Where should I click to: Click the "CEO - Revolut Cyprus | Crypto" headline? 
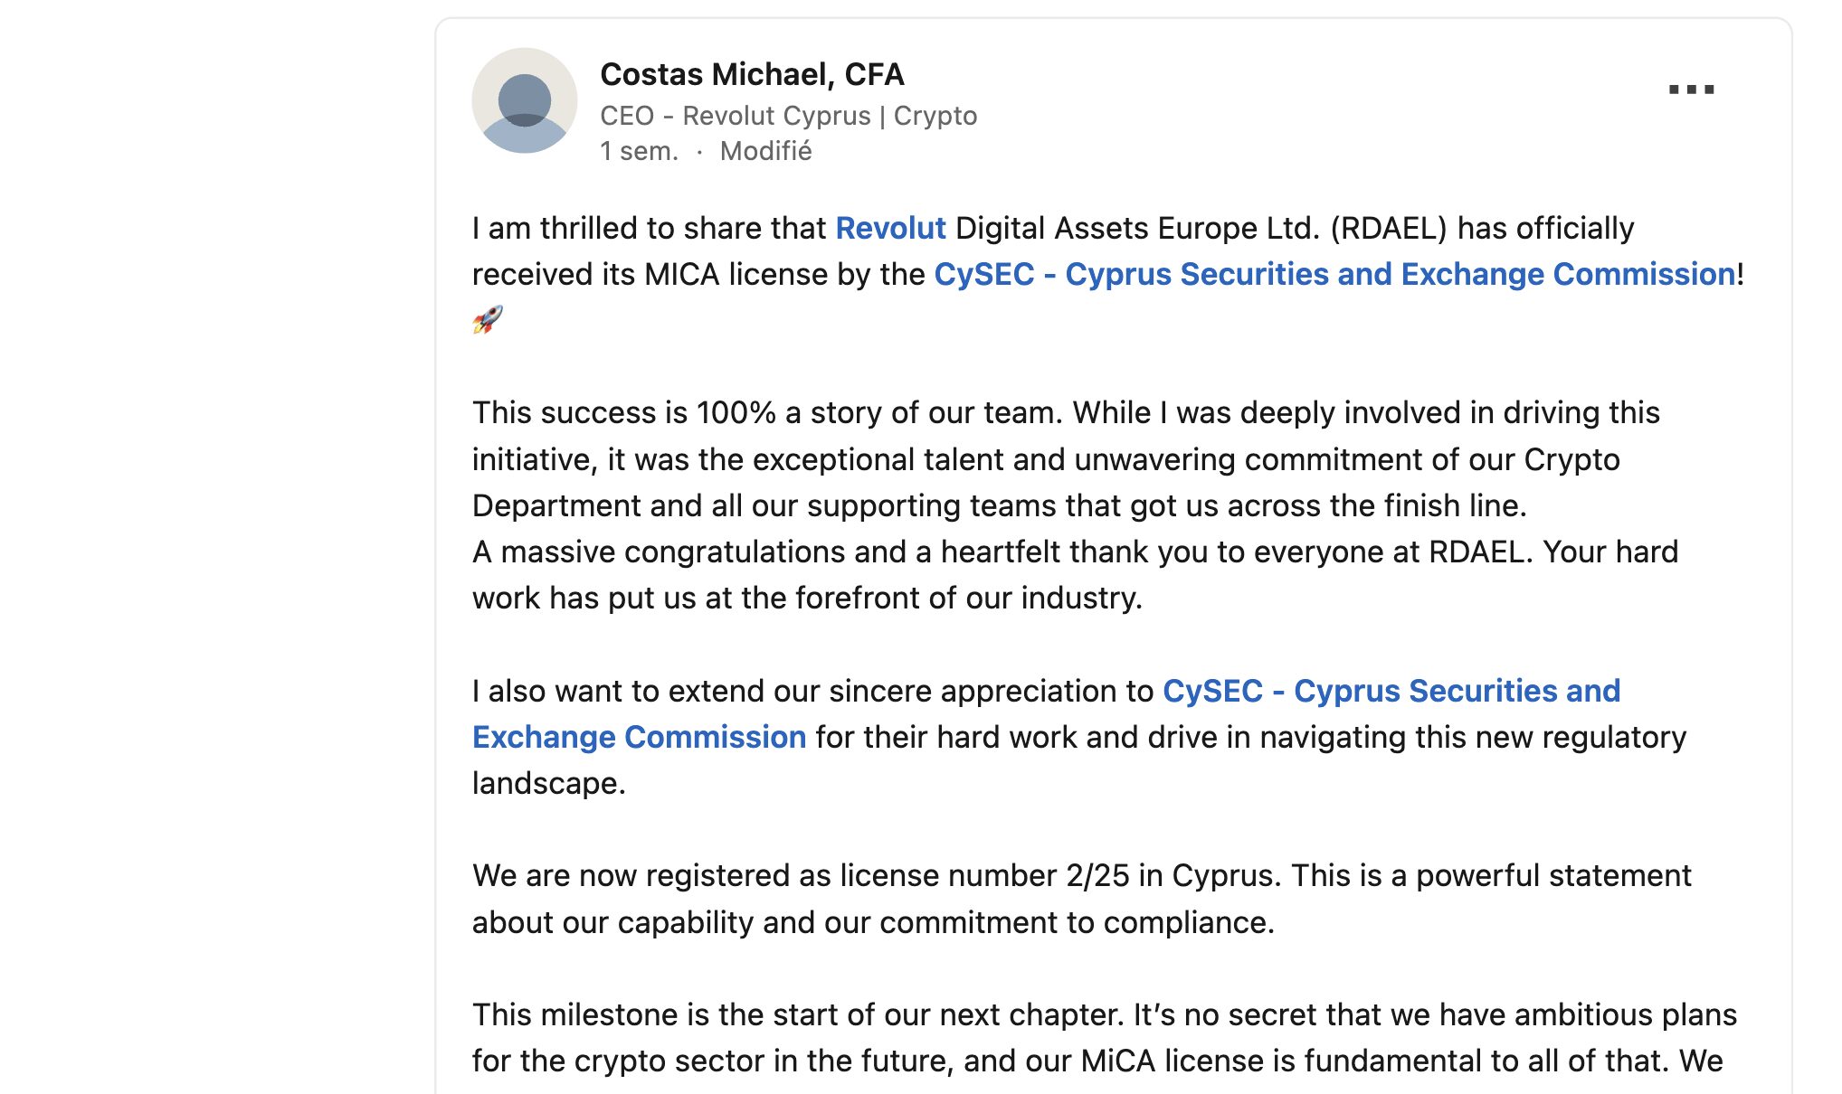(x=788, y=116)
